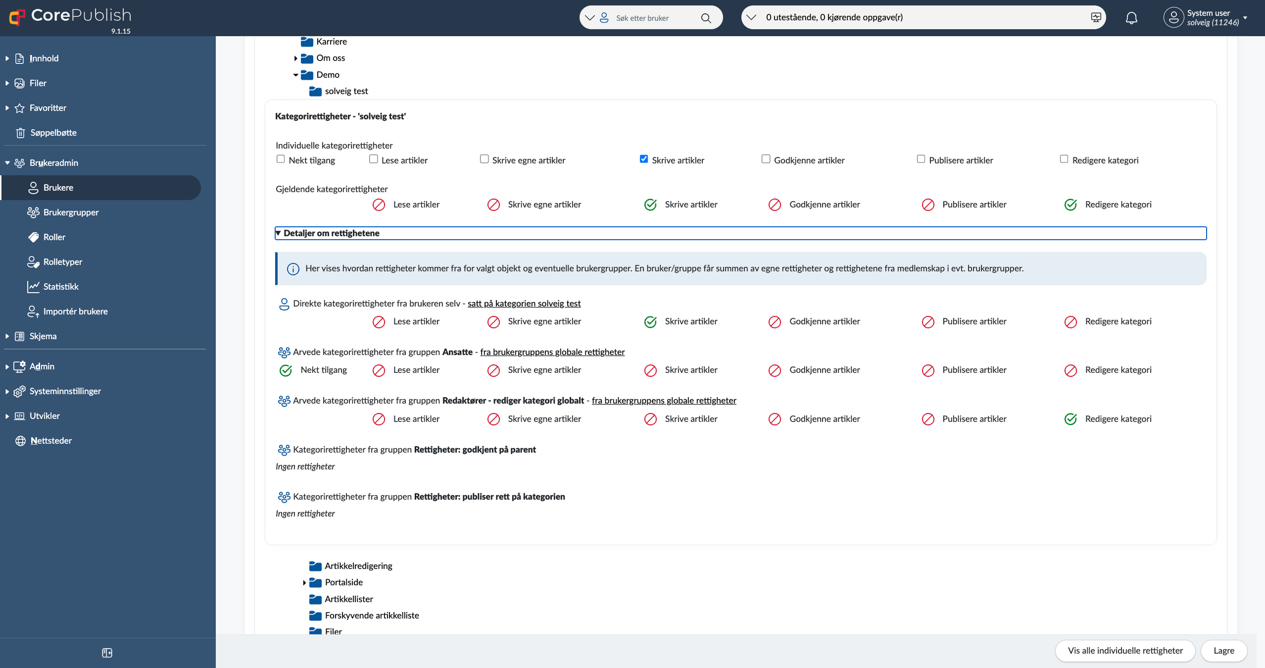
Task: Click the Filer image icon
Action: tap(19, 83)
